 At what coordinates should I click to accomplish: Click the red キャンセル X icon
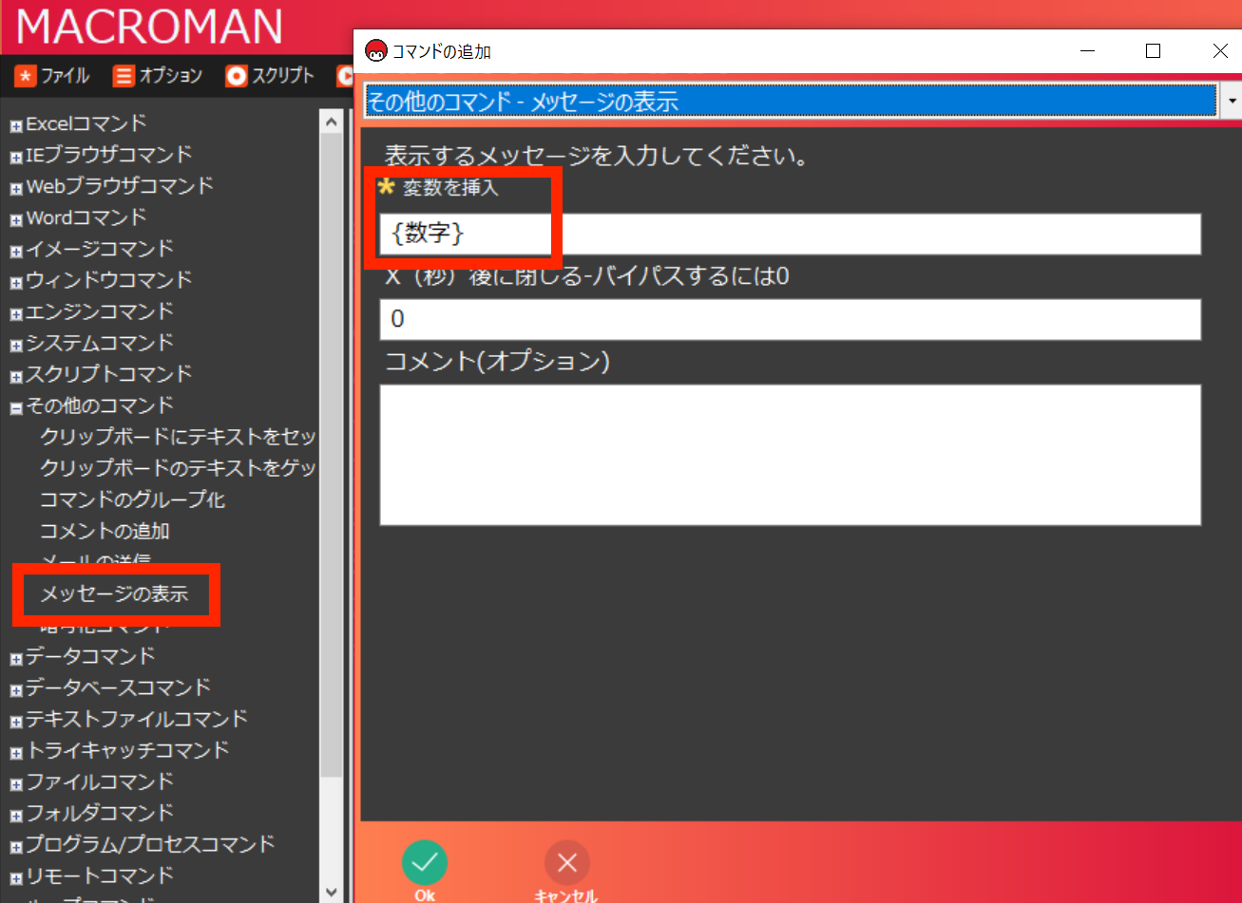[x=567, y=862]
